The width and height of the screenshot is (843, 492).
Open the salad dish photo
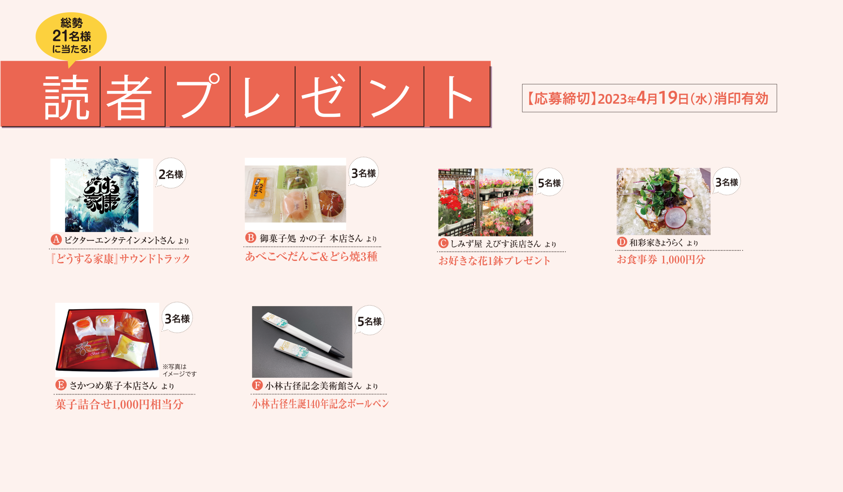coord(663,201)
